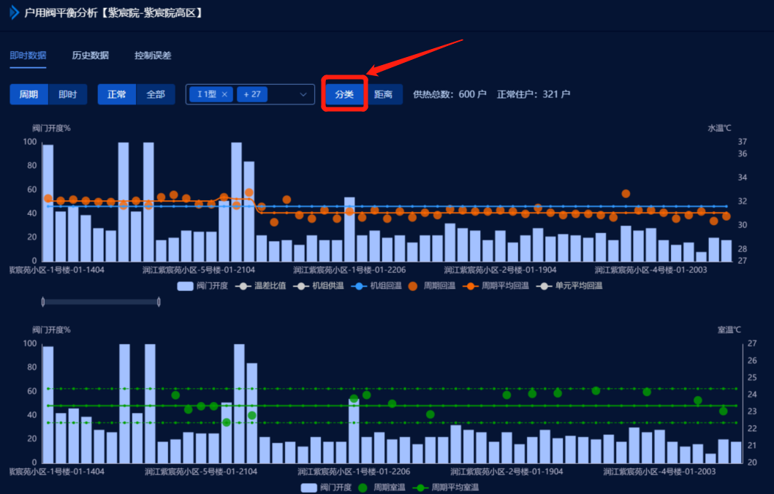Viewport: 774px width, 494px height.
Task: Open the 历史数据 tab
Action: click(x=91, y=56)
